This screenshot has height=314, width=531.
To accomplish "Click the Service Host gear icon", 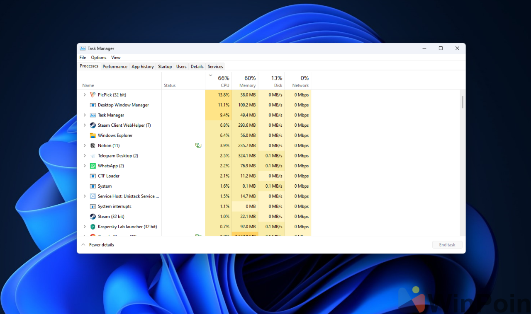I will click(x=92, y=196).
